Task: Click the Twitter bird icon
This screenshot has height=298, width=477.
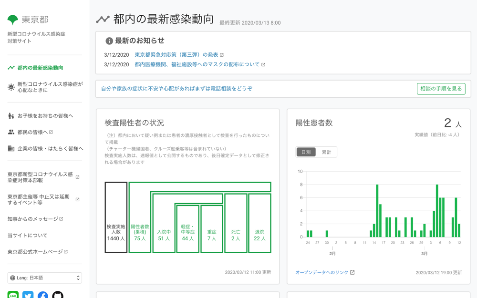Action: point(28,296)
